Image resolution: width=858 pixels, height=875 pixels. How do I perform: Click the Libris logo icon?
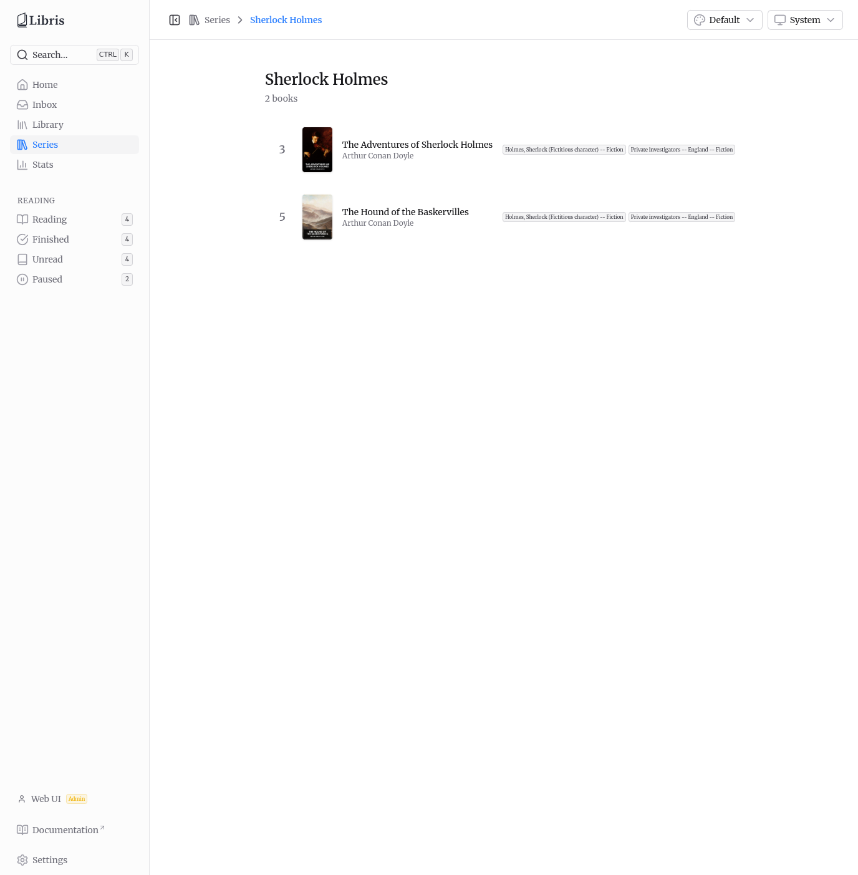click(22, 20)
